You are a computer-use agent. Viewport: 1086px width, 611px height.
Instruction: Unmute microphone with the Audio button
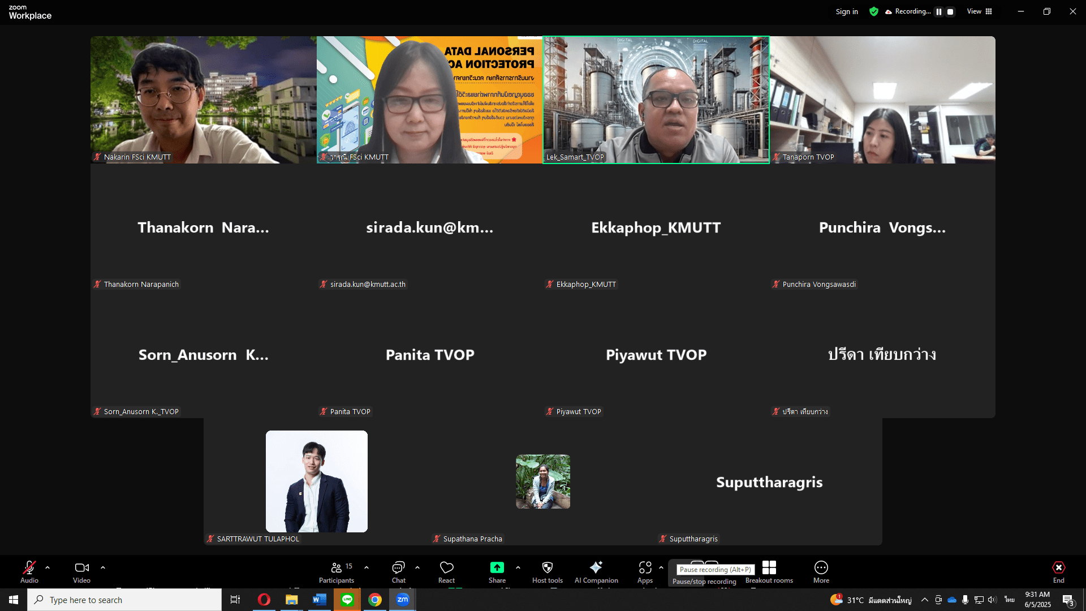(x=29, y=571)
